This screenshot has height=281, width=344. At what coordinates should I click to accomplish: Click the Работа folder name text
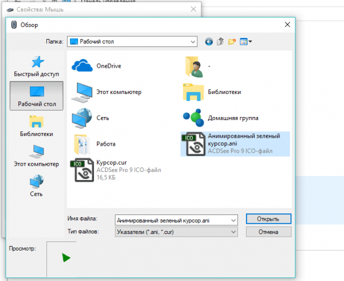click(x=106, y=144)
